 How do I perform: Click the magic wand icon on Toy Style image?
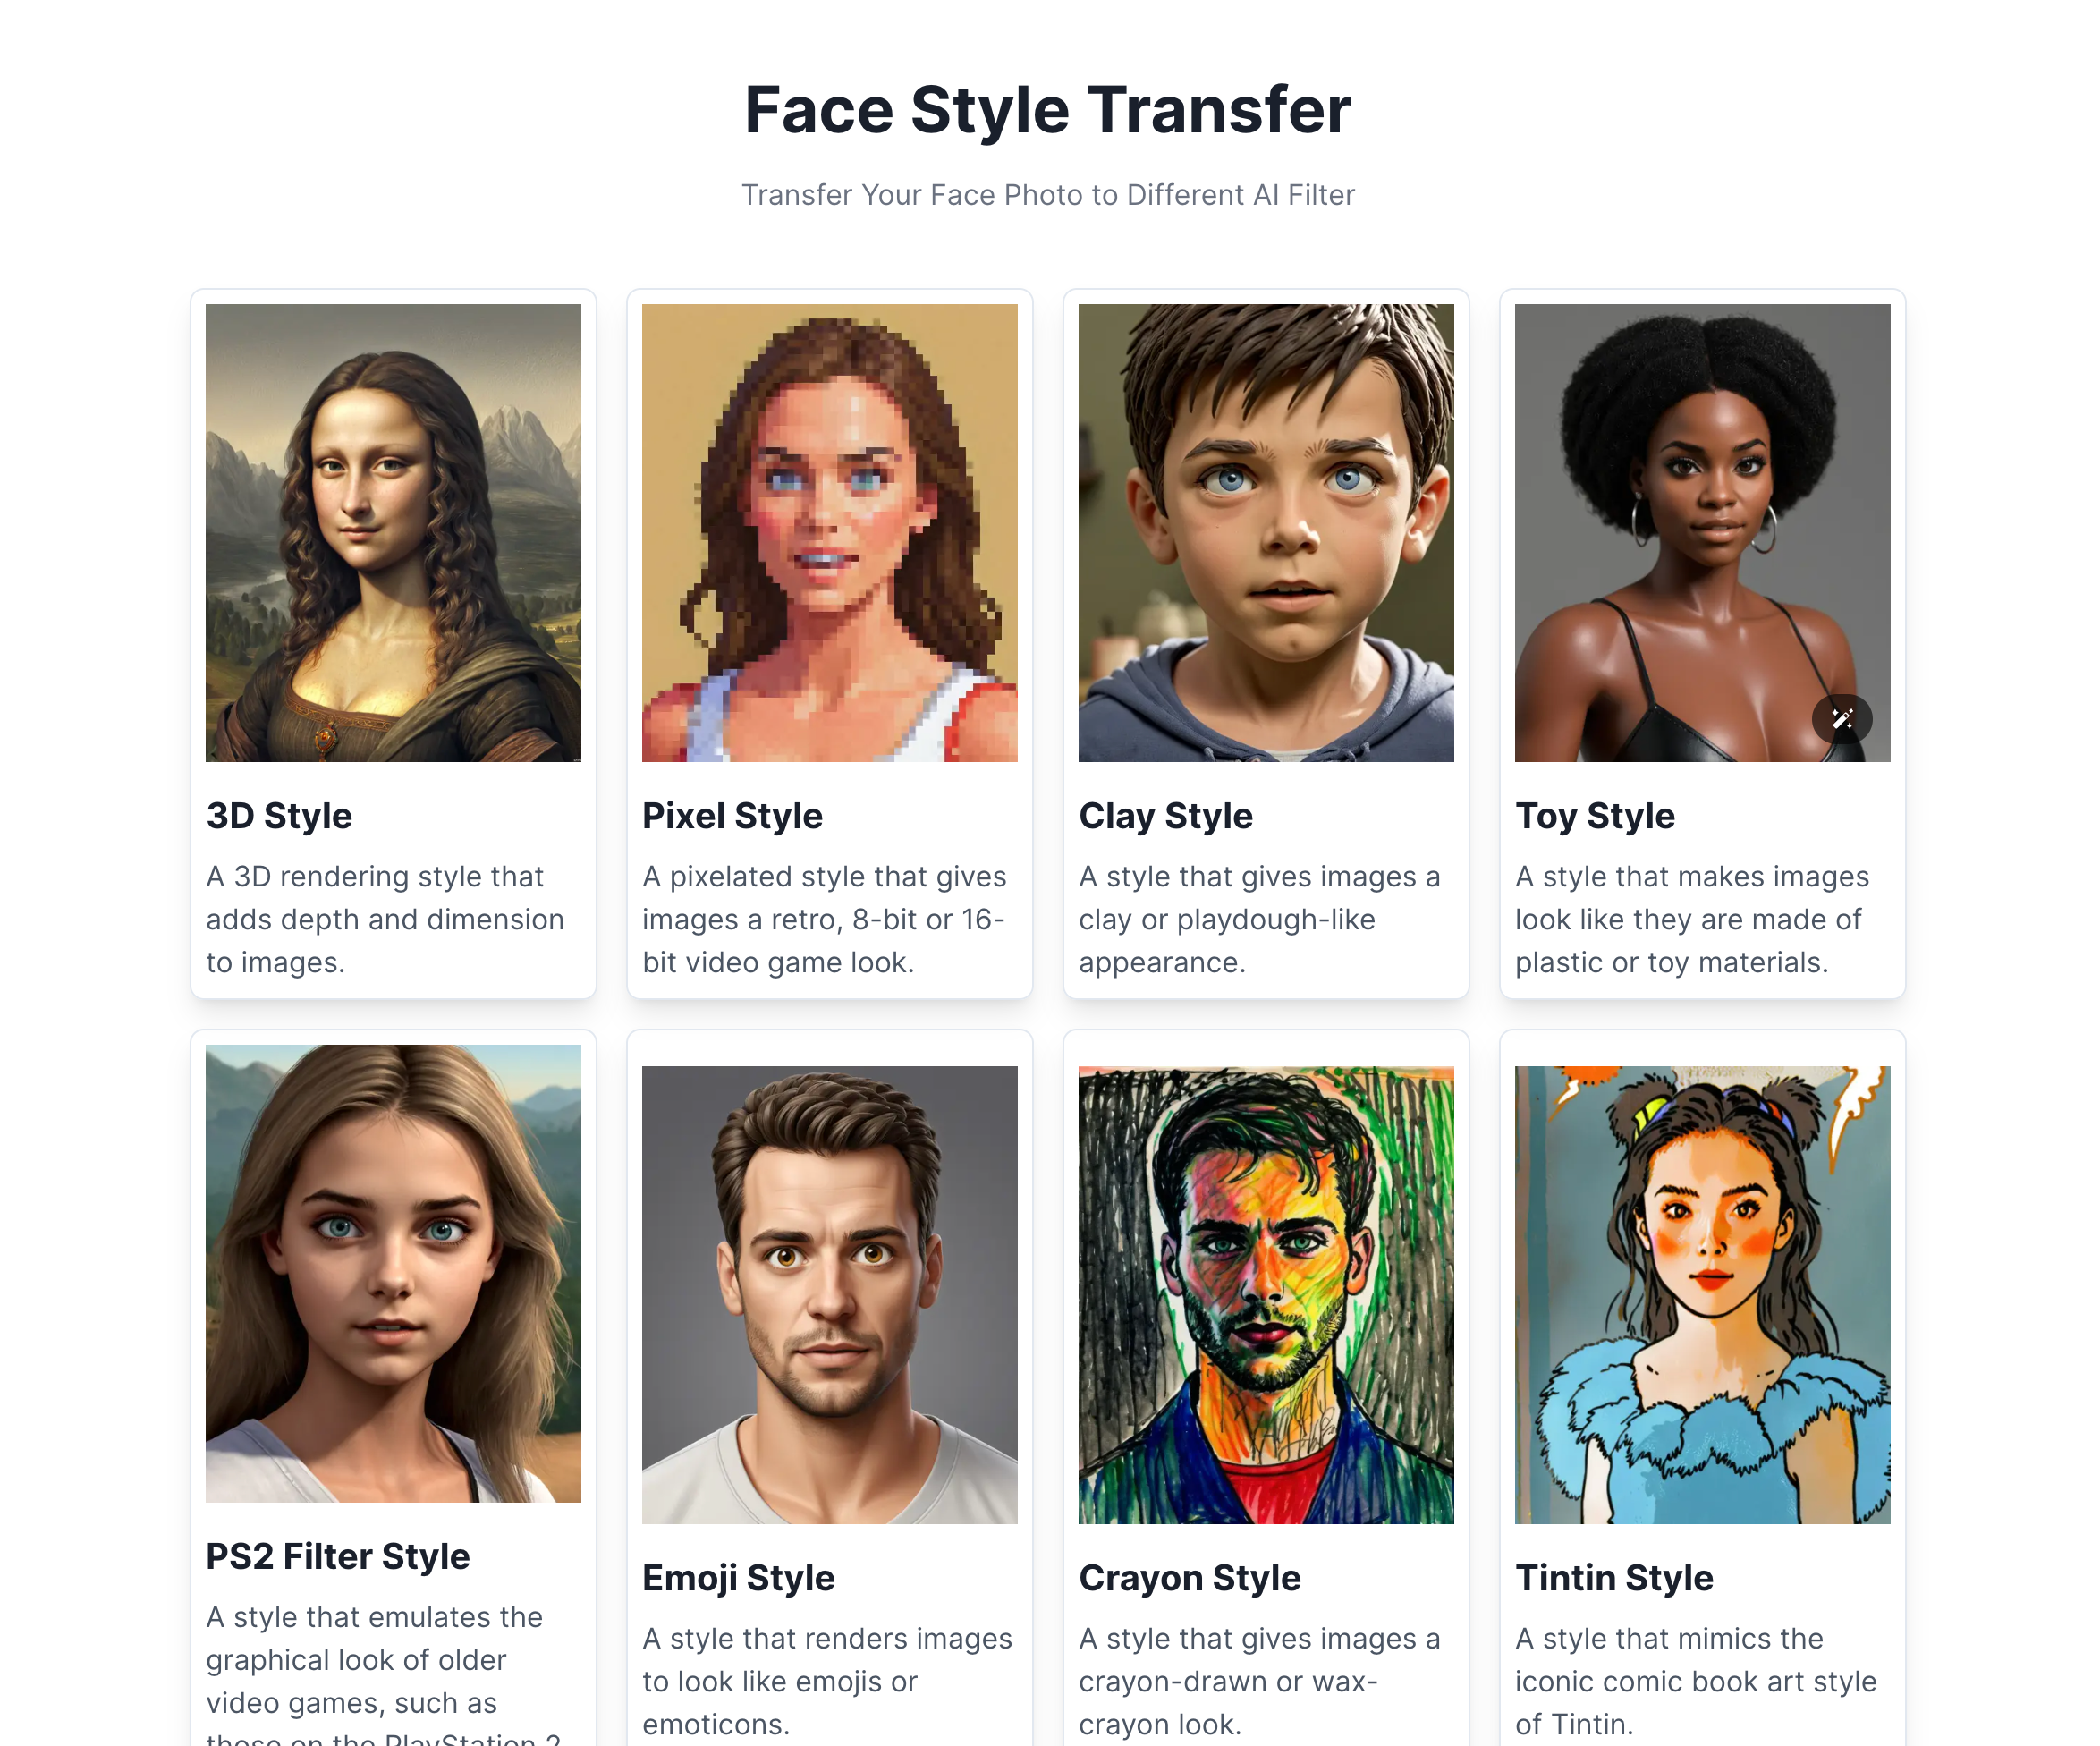[x=1842, y=719]
